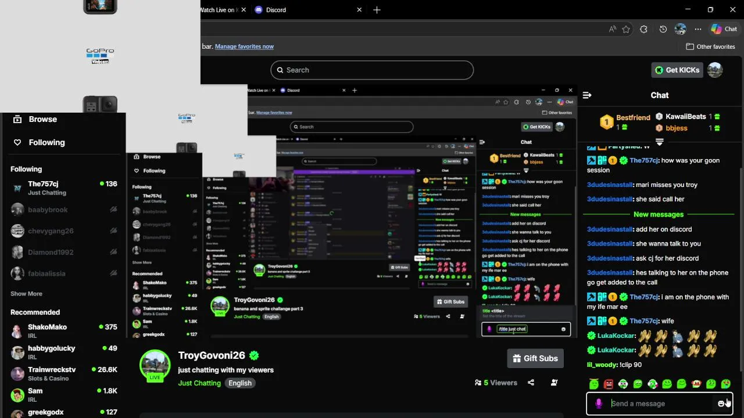This screenshot has height=418, width=744.
Task: Add this page to favorites with star icon
Action: 626,29
